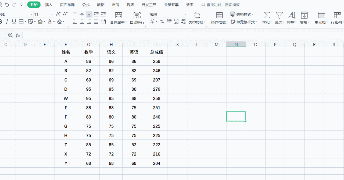Align text left horizontally
This screenshot has width=344, height=180.
(x=75, y=22)
